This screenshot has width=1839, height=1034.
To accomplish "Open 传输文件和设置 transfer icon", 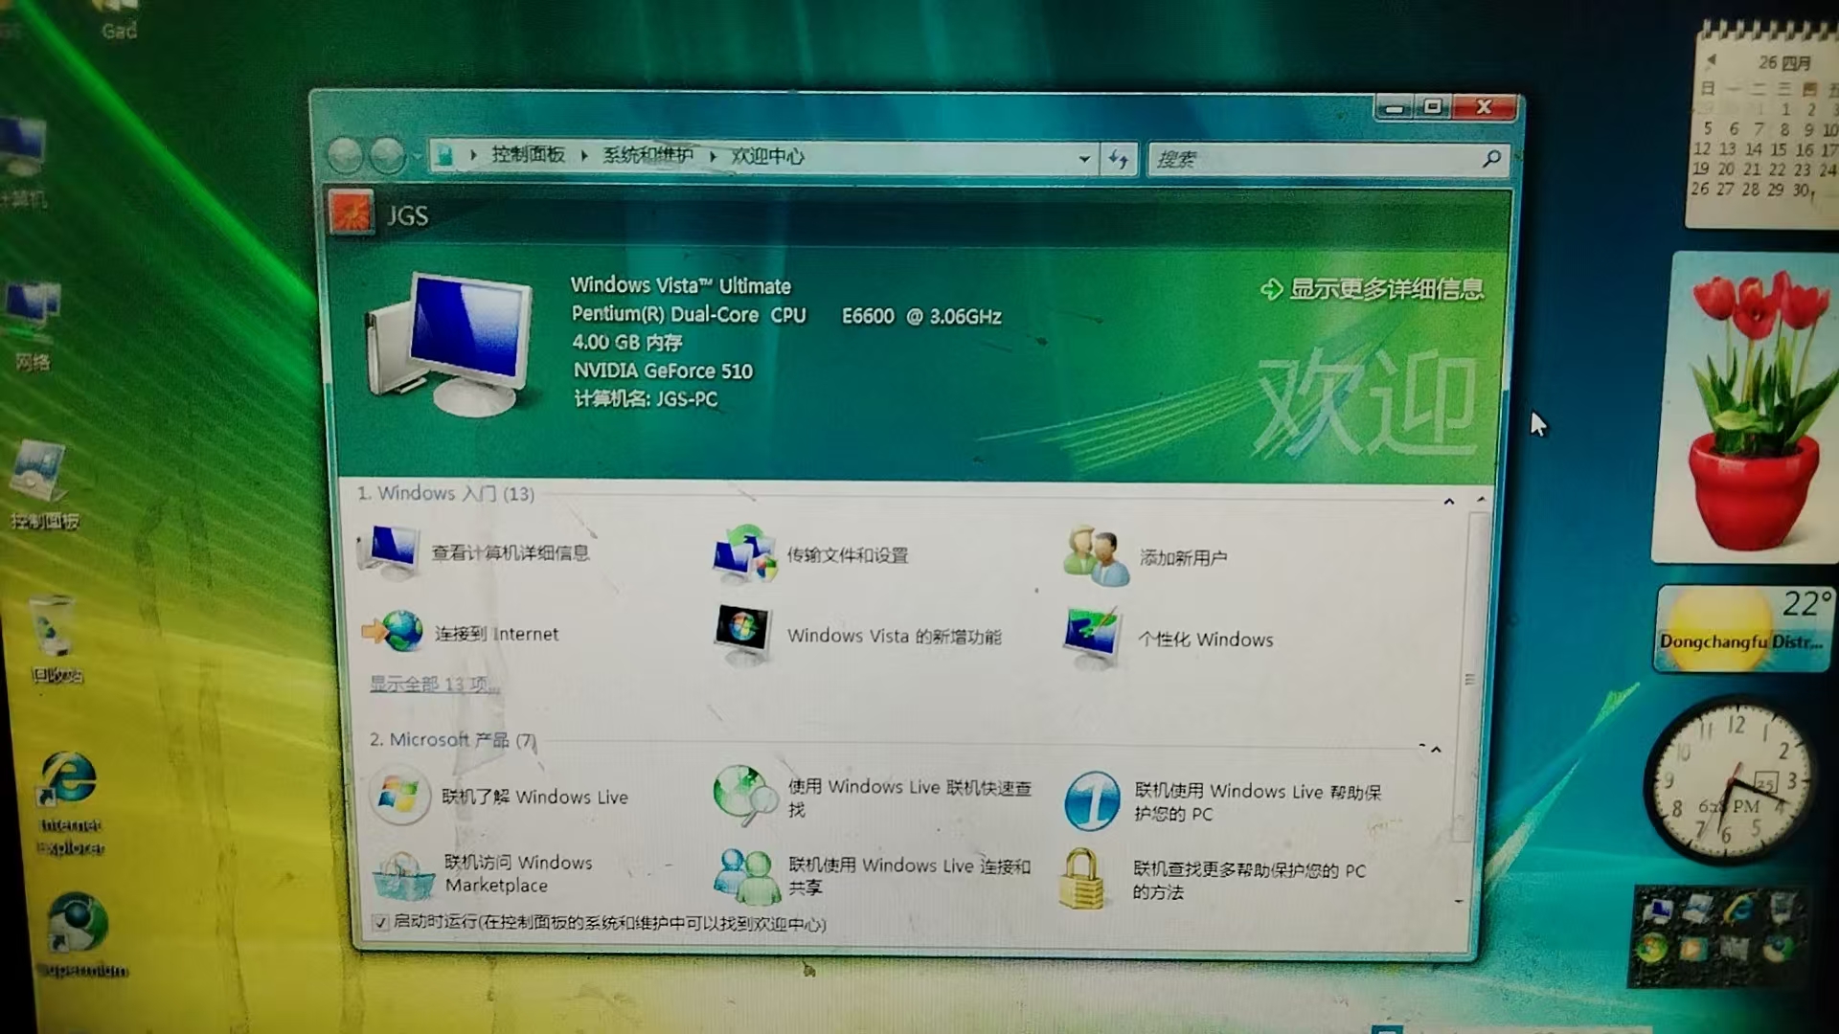I will [744, 553].
